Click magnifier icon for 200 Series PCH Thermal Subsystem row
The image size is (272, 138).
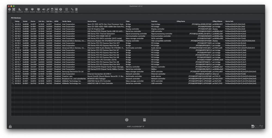coord(13,34)
